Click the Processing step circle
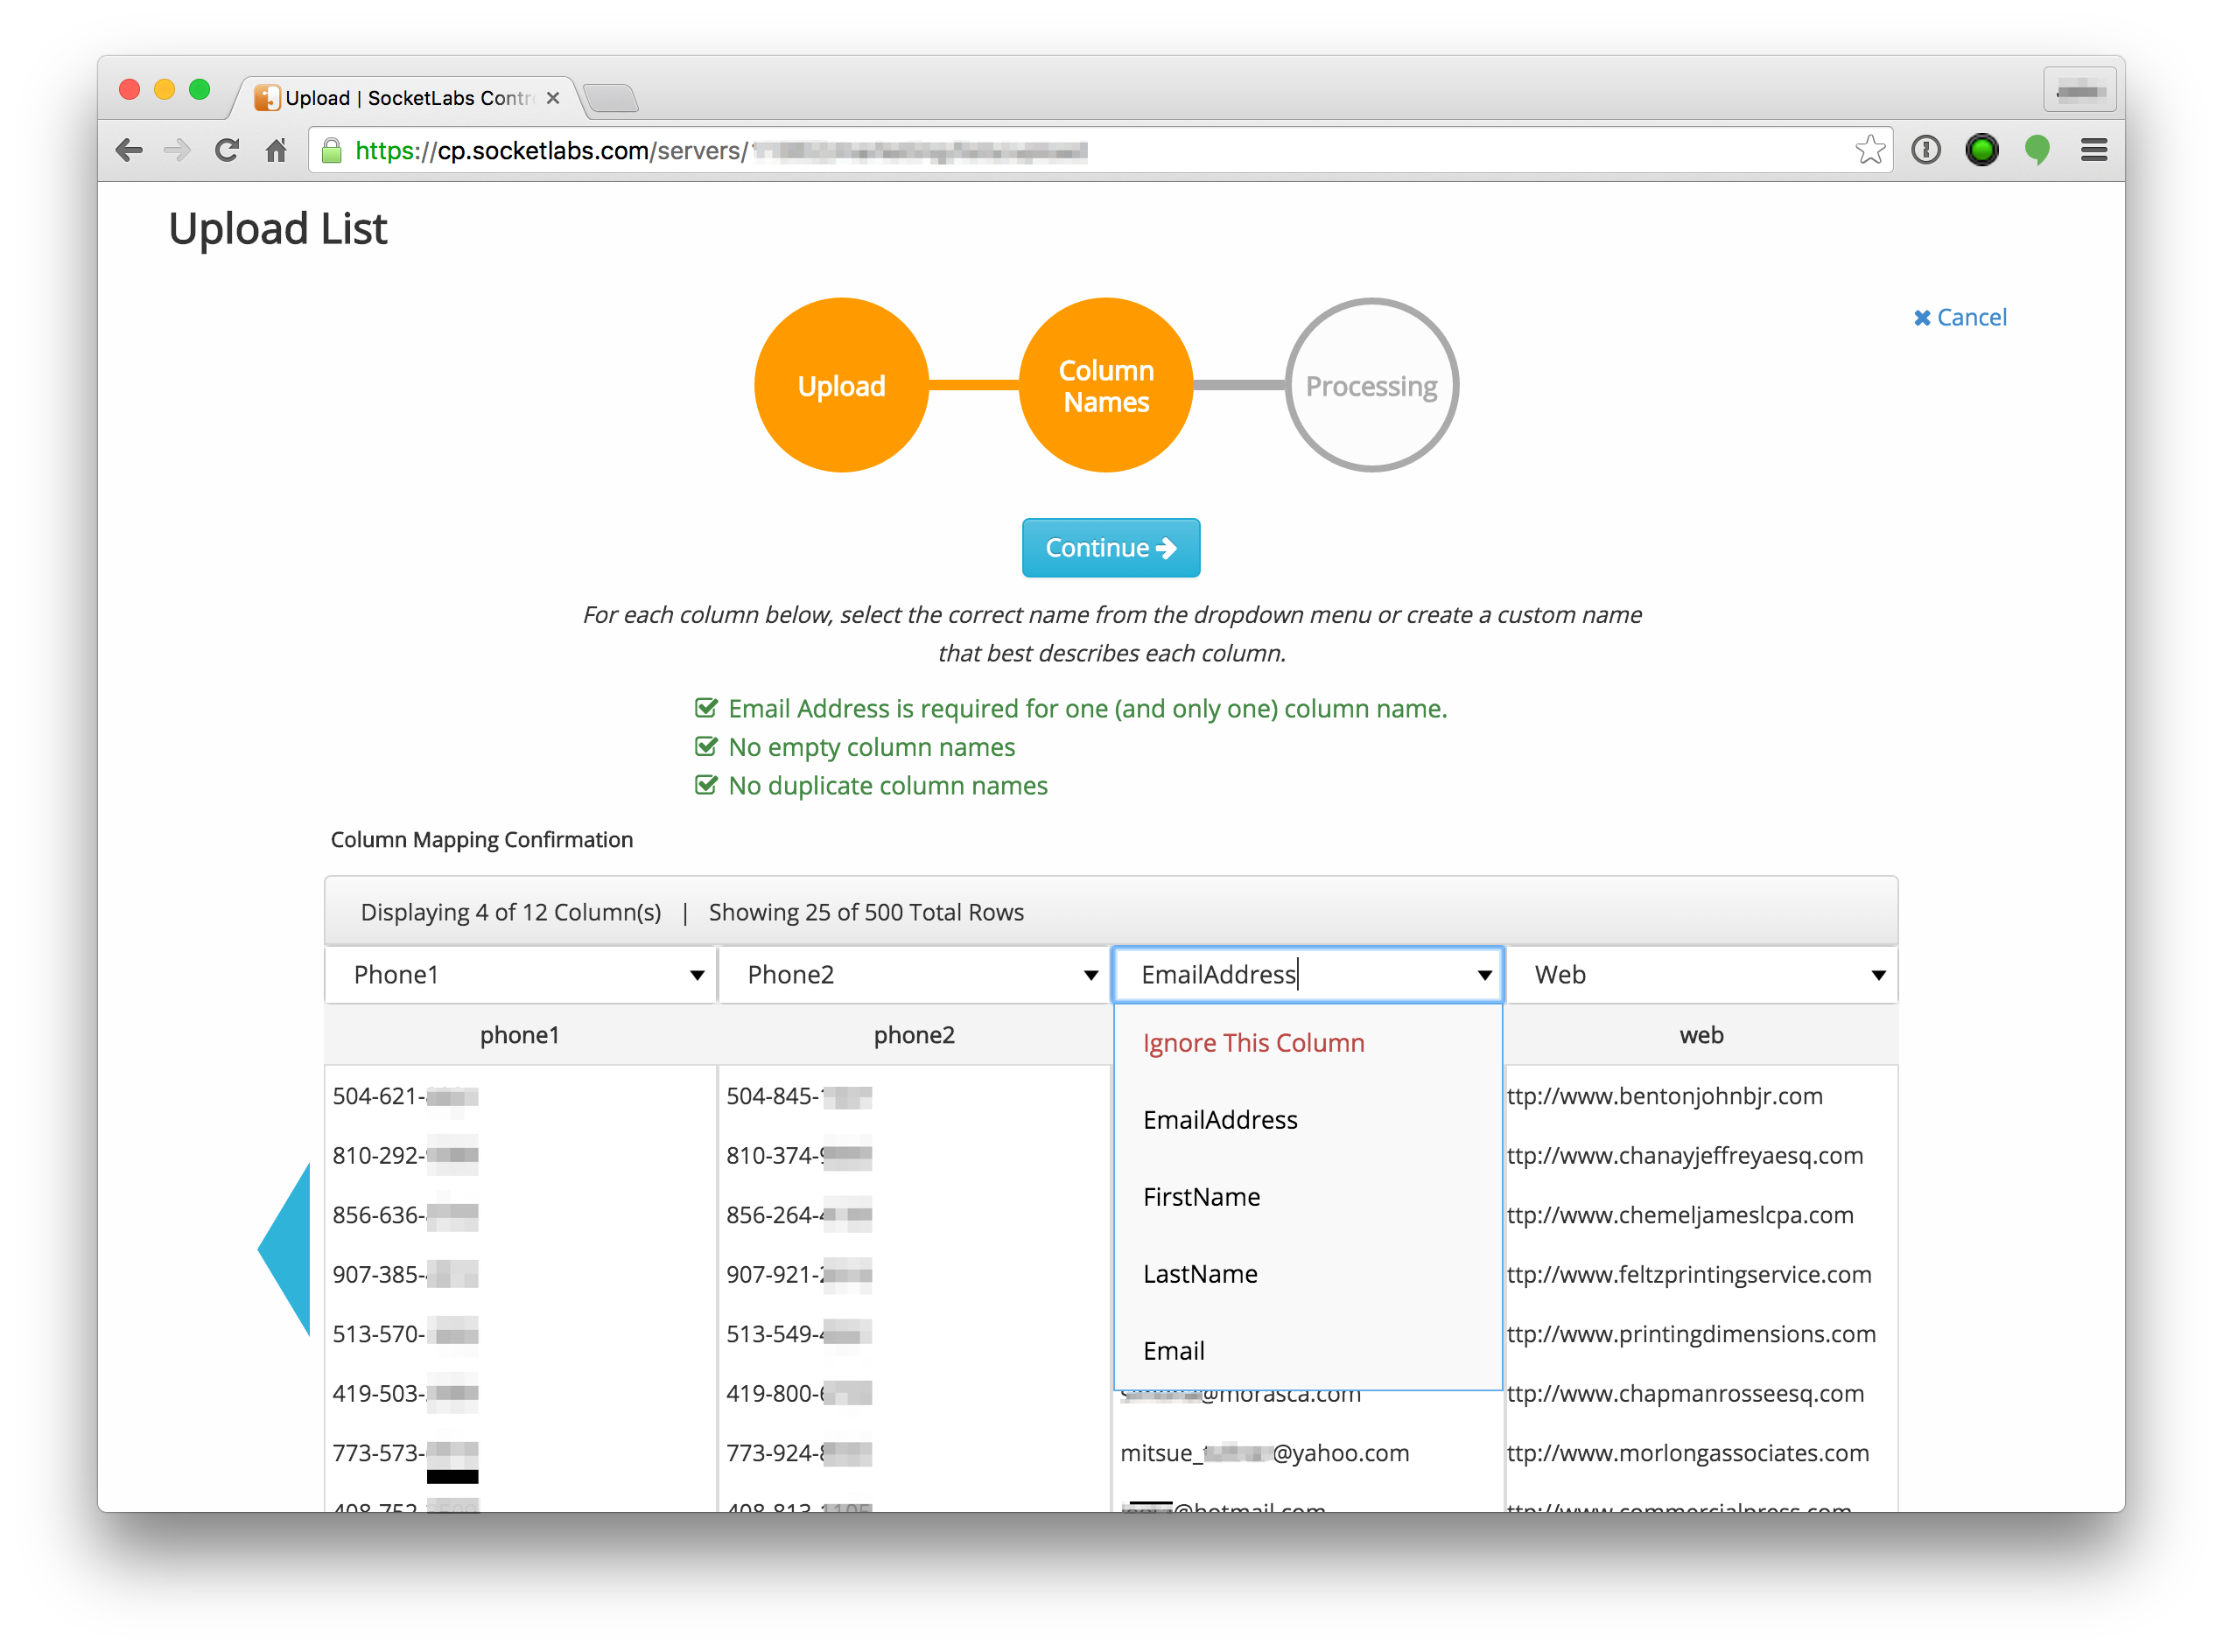Image resolution: width=2223 pixels, height=1652 pixels. (1371, 385)
